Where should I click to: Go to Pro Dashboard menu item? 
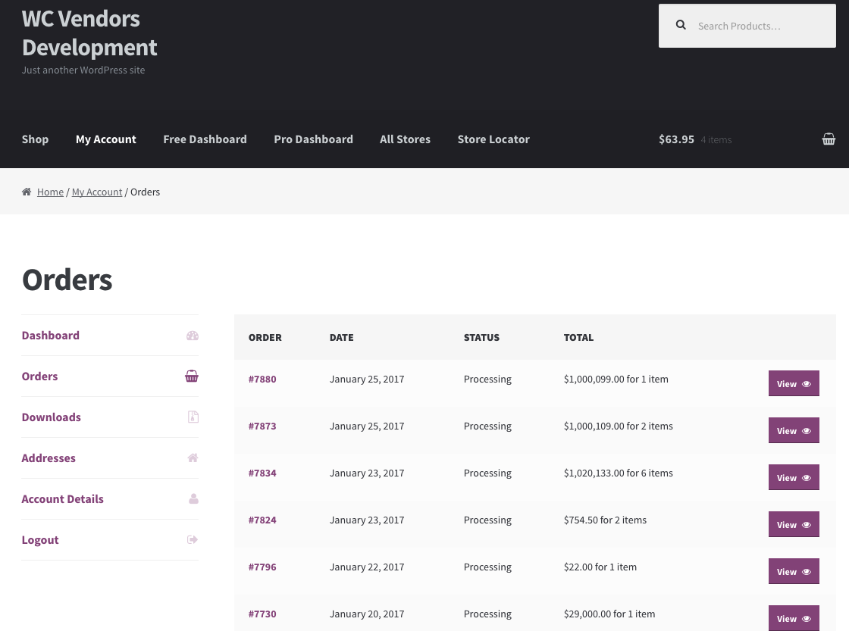[314, 139]
